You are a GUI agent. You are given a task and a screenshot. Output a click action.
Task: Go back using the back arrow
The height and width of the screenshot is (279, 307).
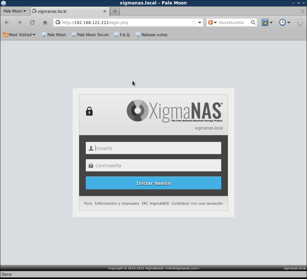coord(7,22)
